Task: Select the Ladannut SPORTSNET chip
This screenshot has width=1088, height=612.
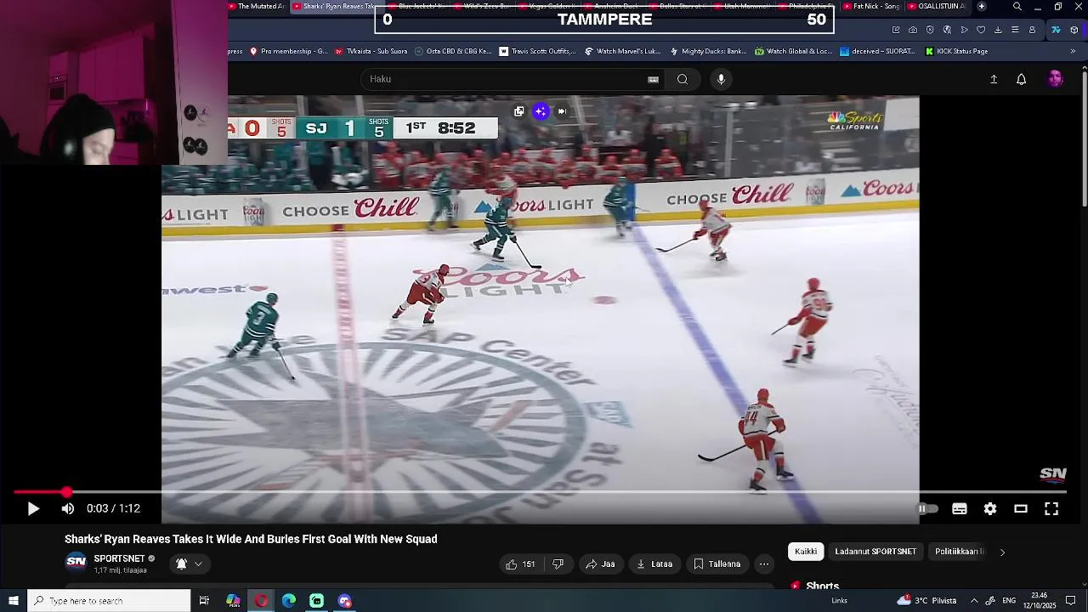Action: pyautogui.click(x=875, y=552)
